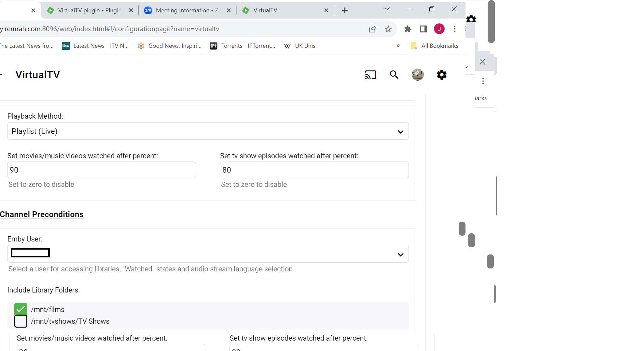This screenshot has height=351, width=625.
Task: Open the Emby settings gear icon
Action: 442,75
